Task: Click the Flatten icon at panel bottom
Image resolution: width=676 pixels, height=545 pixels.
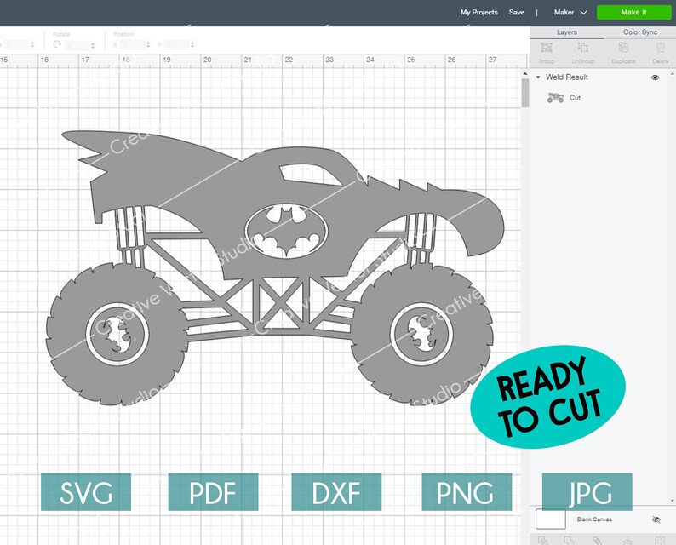Action: tap(627, 540)
